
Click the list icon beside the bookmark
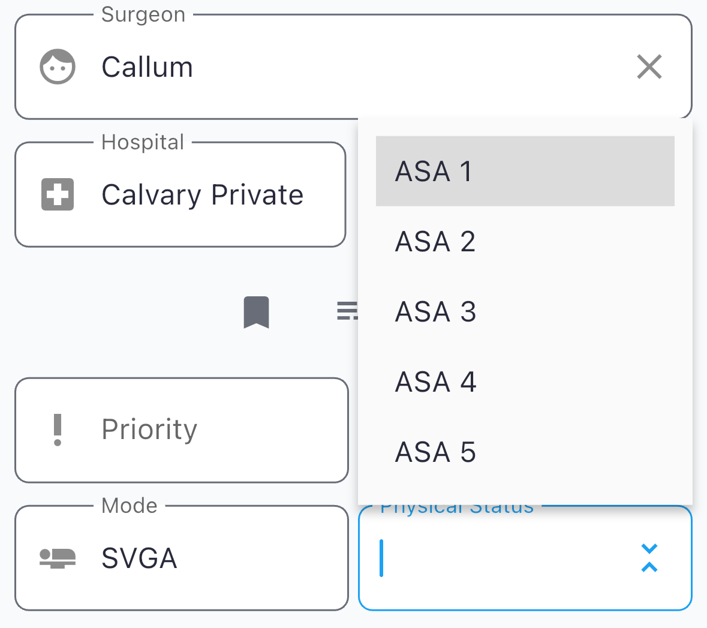(x=347, y=311)
